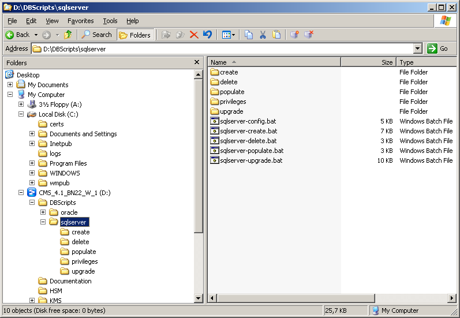Click the Map Network Drive icon
460x318 pixels.
pyautogui.click(x=294, y=35)
